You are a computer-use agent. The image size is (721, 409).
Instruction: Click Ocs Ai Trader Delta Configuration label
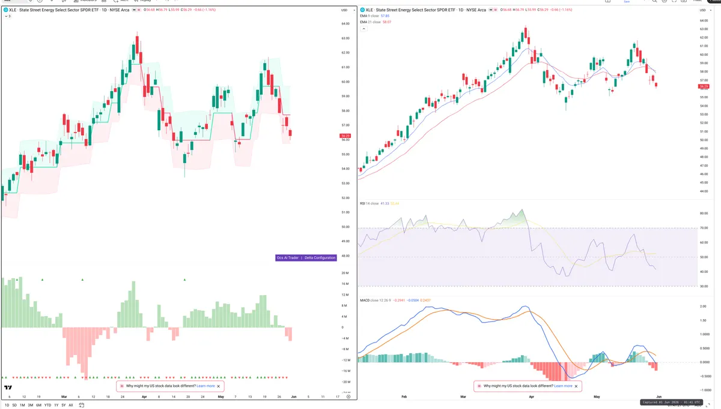point(305,257)
